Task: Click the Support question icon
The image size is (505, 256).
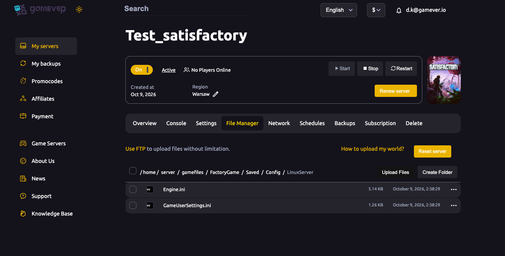Action: 23,196
